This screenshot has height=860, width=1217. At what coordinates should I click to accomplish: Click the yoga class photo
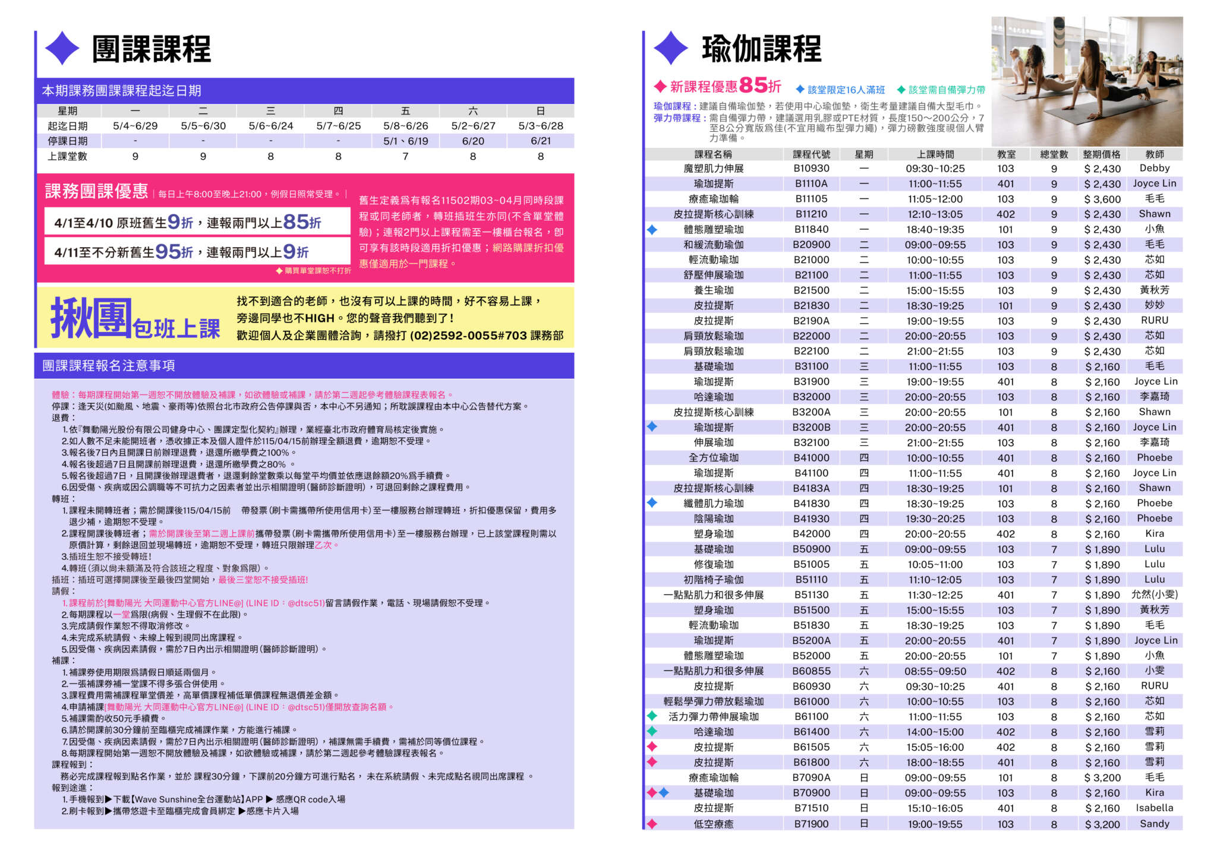pyautogui.click(x=1086, y=81)
